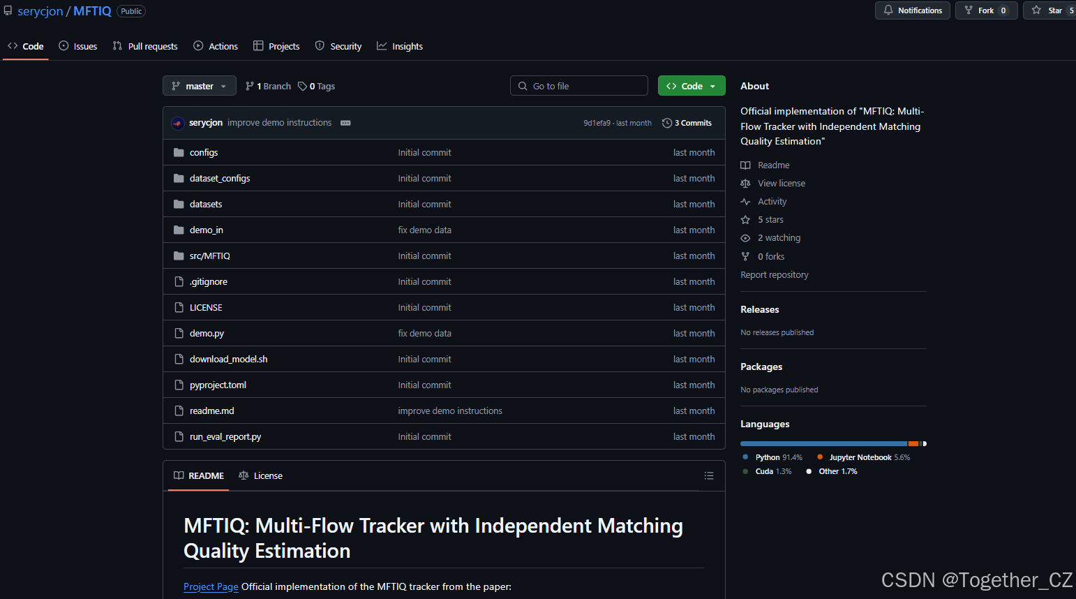Click the repository book icon beside seryjcon
The image size is (1076, 599).
point(8,10)
